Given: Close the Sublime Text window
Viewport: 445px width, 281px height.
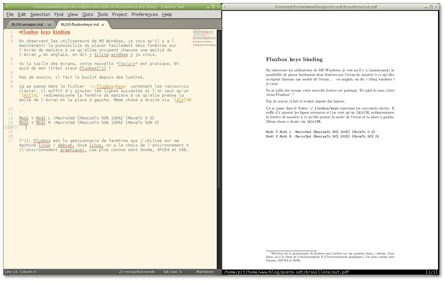Looking at the screenshot, I should point(218,7).
